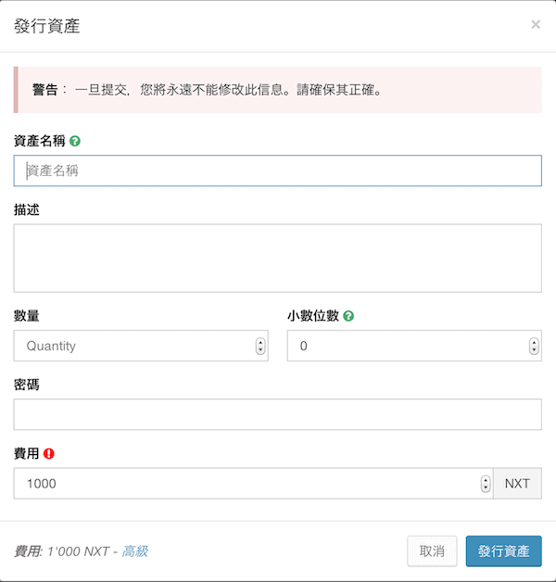Submit with the blue 發行資產 button
This screenshot has width=556, height=582.
coord(504,551)
